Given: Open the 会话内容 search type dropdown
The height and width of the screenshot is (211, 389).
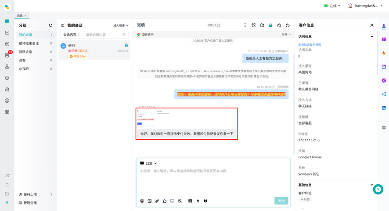Looking at the screenshot, I should tap(72, 35).
